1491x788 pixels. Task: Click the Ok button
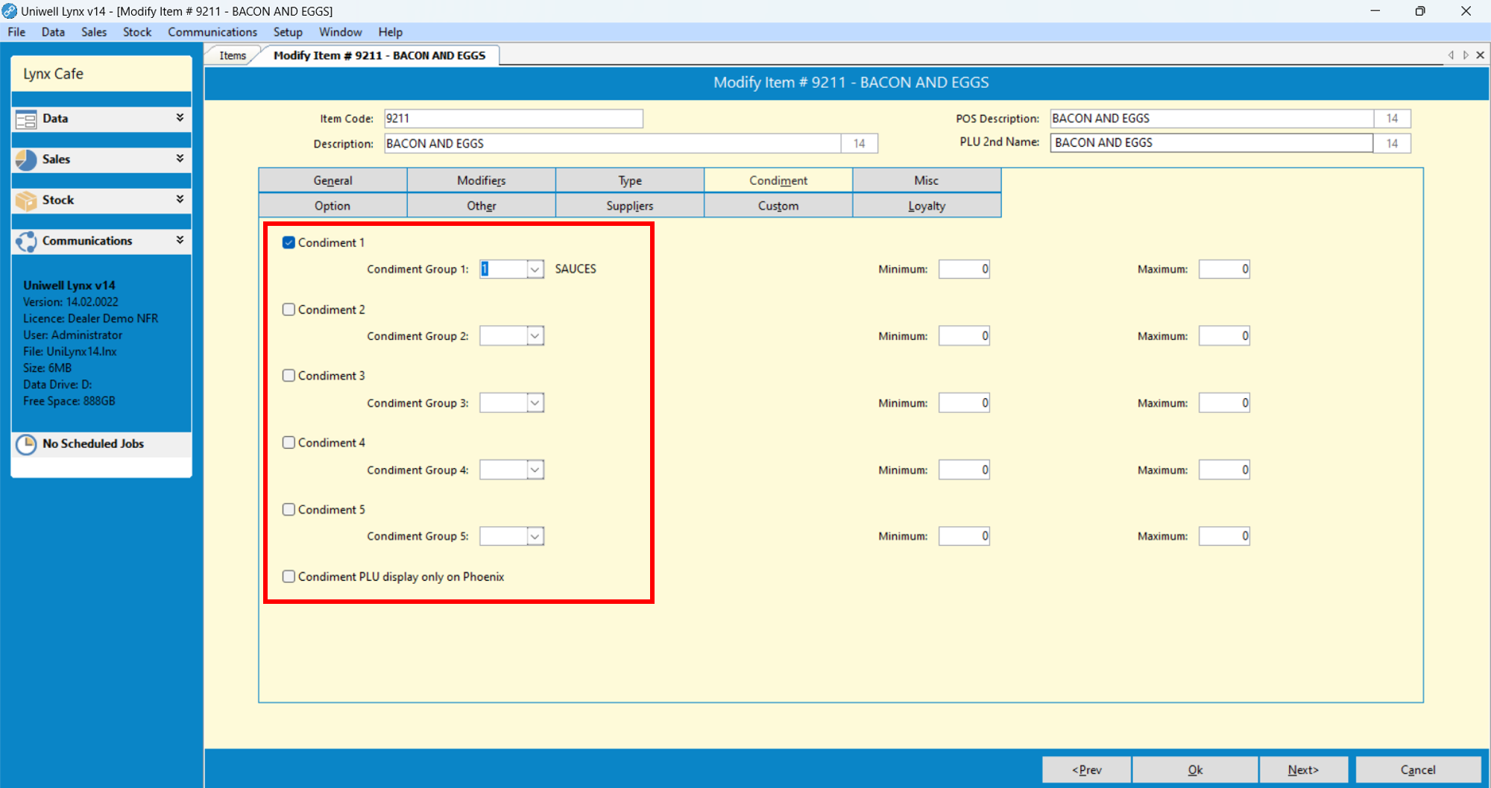click(1195, 770)
